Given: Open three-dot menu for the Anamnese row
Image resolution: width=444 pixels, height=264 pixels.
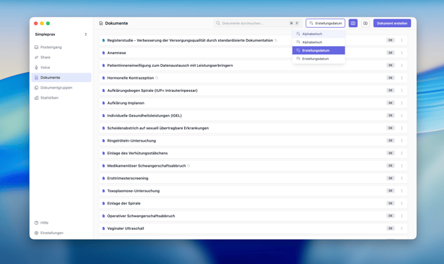Looking at the screenshot, I should click(402, 53).
